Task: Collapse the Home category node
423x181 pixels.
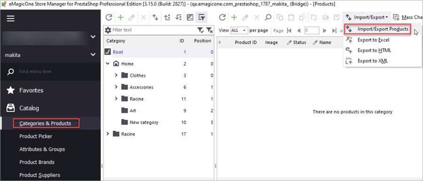Action: [x=108, y=63]
